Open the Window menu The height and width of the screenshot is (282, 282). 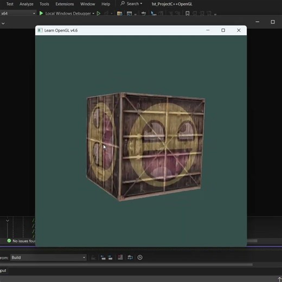(x=87, y=4)
